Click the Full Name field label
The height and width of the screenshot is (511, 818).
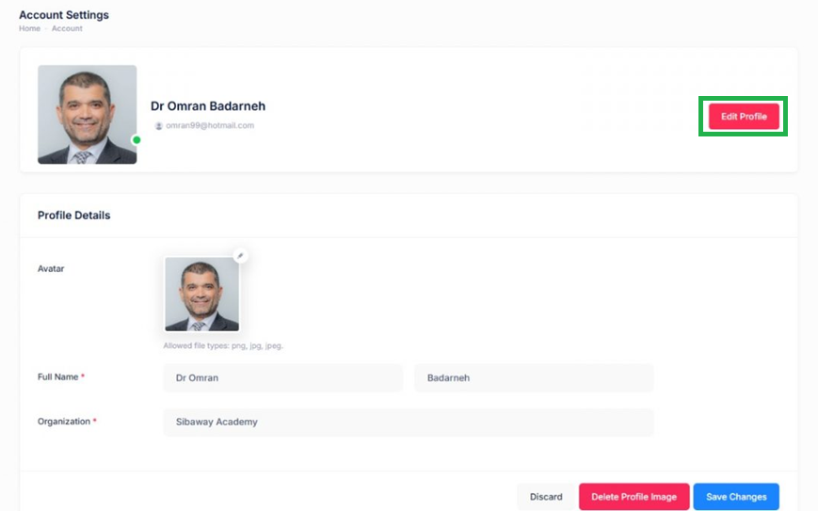coord(58,376)
